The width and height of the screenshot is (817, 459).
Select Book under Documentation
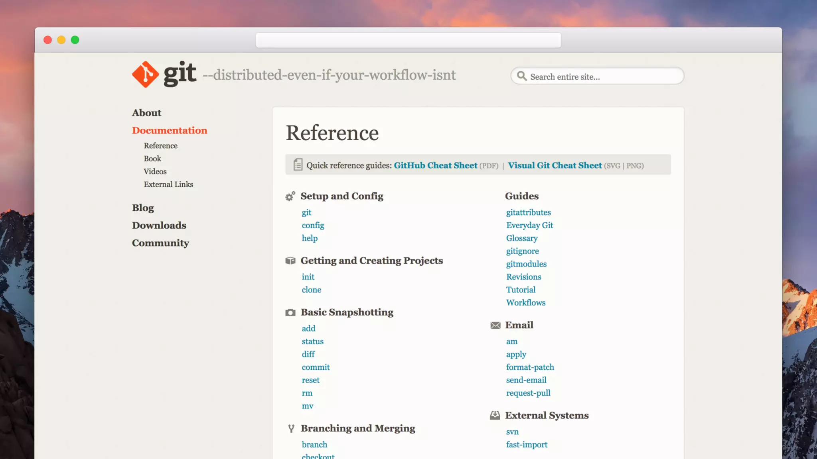[x=152, y=159]
